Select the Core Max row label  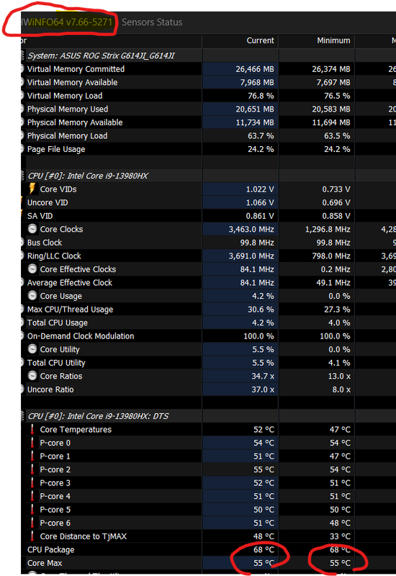pos(45,563)
